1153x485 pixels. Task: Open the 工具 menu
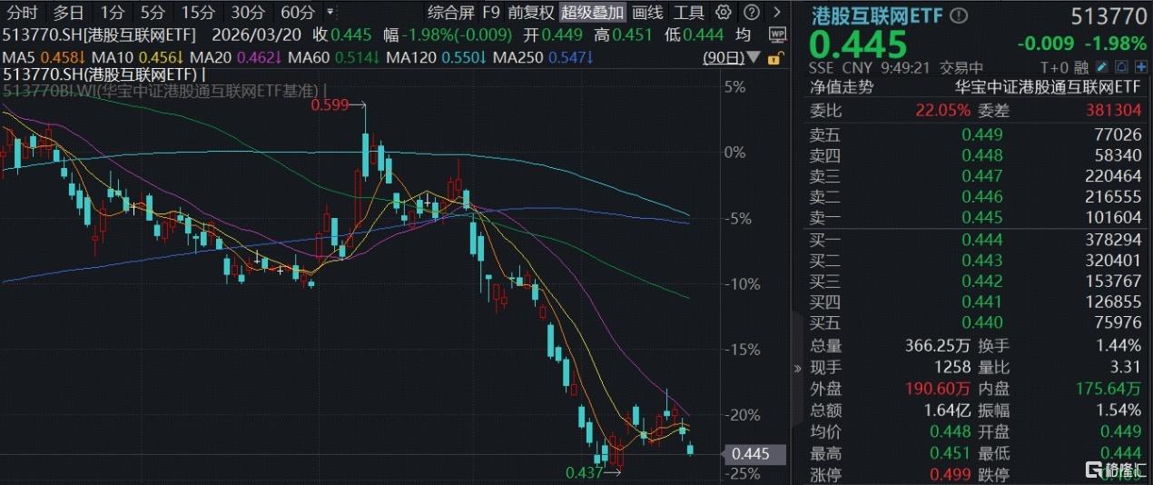pos(689,13)
